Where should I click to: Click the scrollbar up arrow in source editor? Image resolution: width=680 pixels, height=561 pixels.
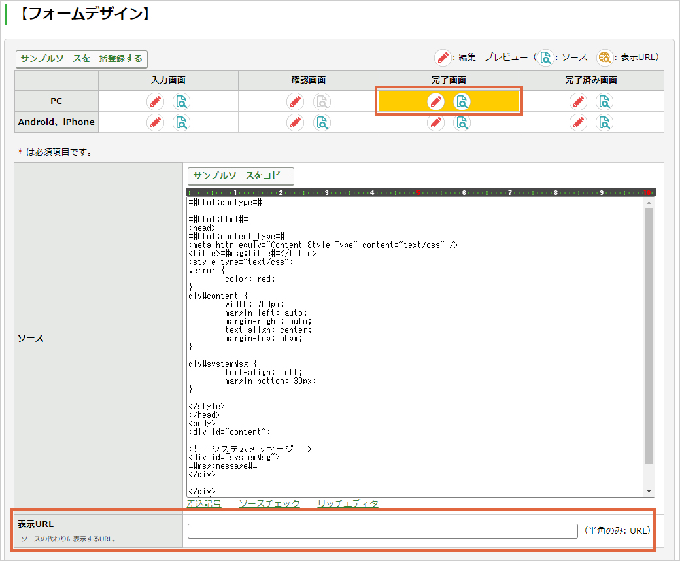(x=649, y=203)
